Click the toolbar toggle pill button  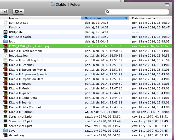click(x=167, y=5)
